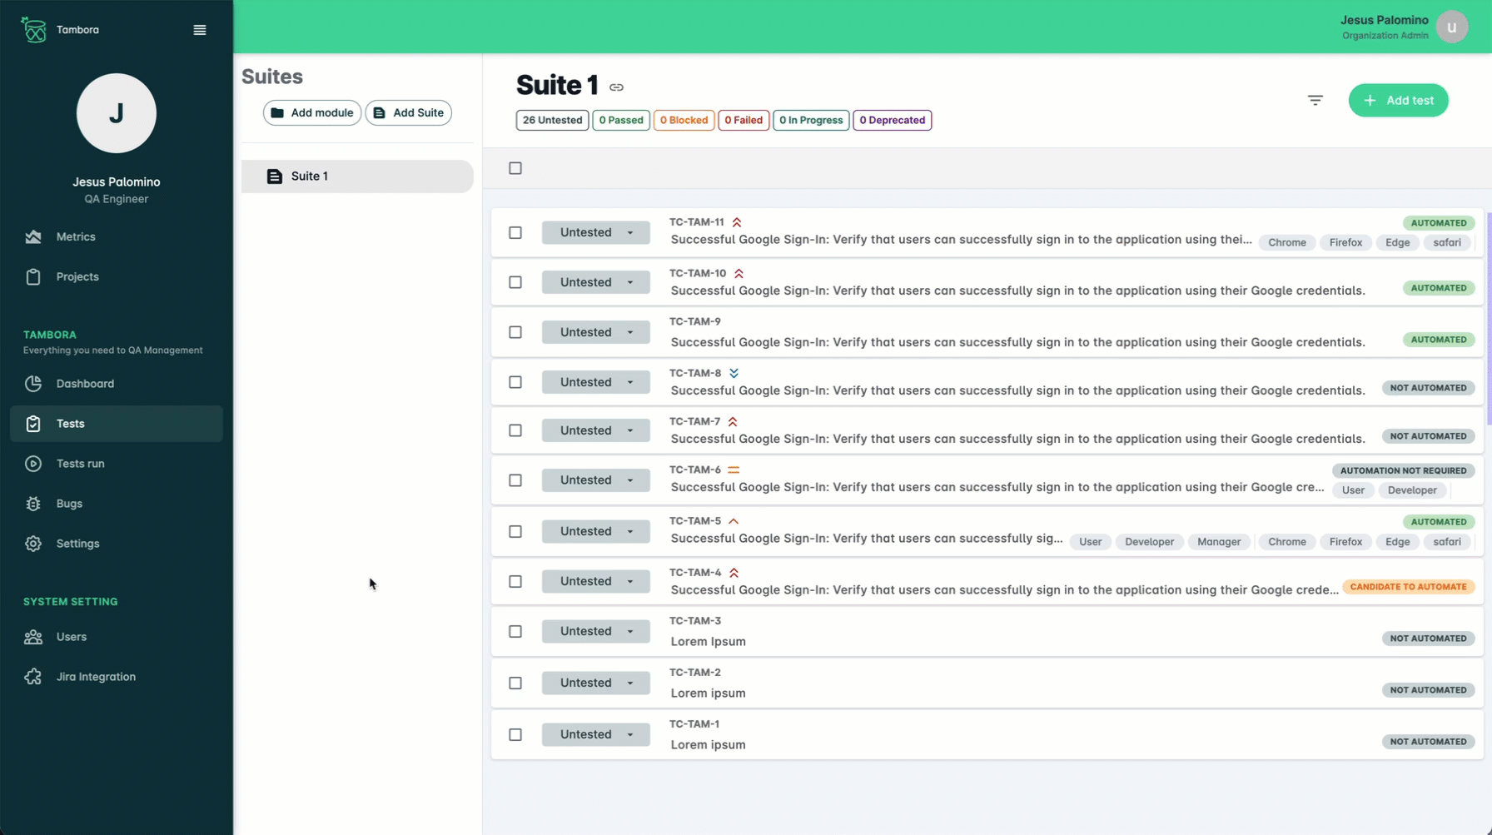Open Untested status dropdown for TC-TAM-7
Screen dimensions: 1492x835
596,430
